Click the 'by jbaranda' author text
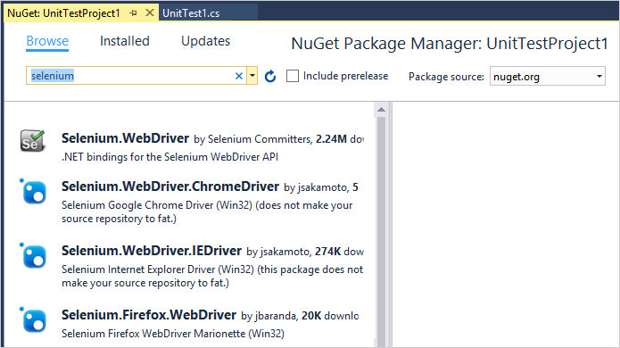 point(269,316)
